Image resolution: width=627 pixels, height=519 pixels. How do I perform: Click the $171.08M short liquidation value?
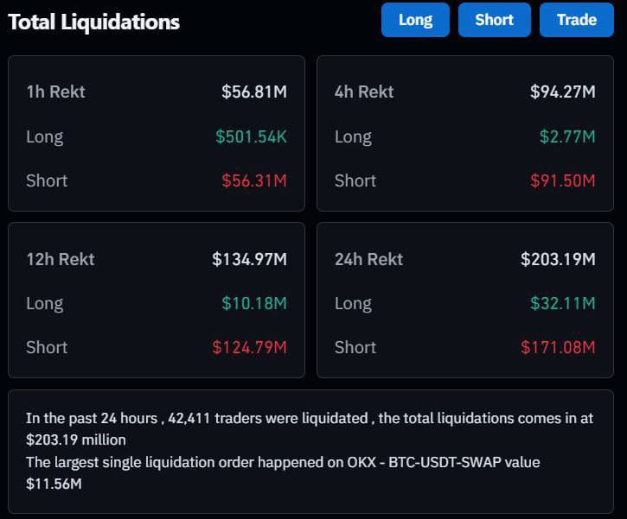point(558,347)
